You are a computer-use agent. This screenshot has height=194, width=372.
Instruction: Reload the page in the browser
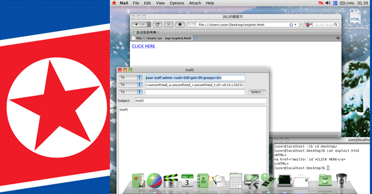tap(157, 25)
